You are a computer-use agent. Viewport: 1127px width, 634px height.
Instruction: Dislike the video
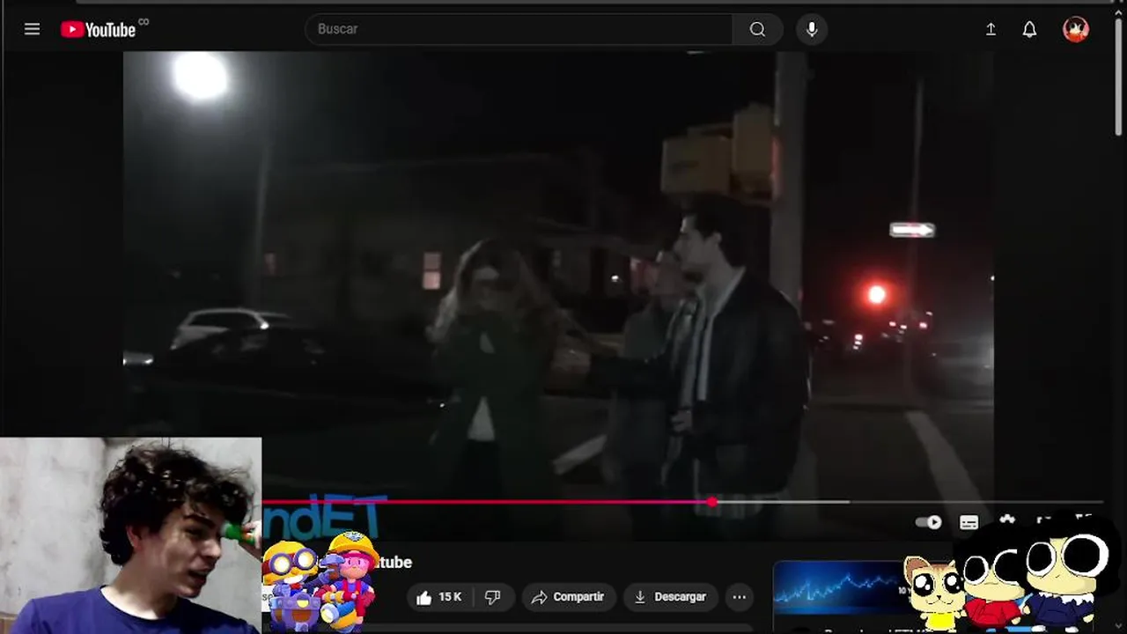[492, 597]
